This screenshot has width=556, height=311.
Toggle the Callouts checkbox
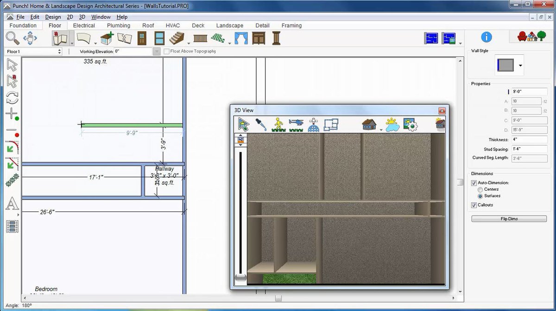[474, 205]
